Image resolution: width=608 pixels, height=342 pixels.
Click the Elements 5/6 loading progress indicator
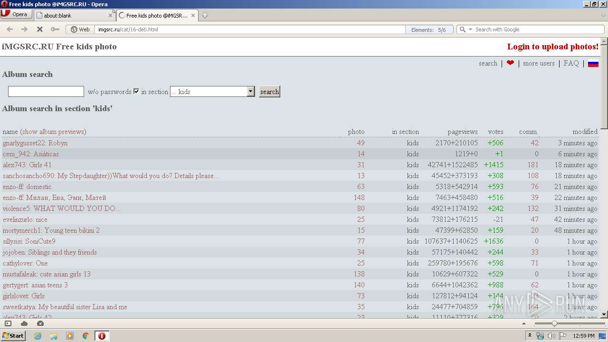[429, 29]
